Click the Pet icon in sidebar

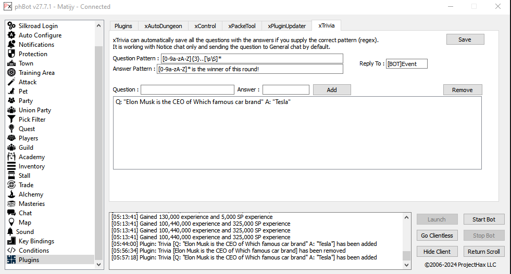pyautogui.click(x=11, y=92)
